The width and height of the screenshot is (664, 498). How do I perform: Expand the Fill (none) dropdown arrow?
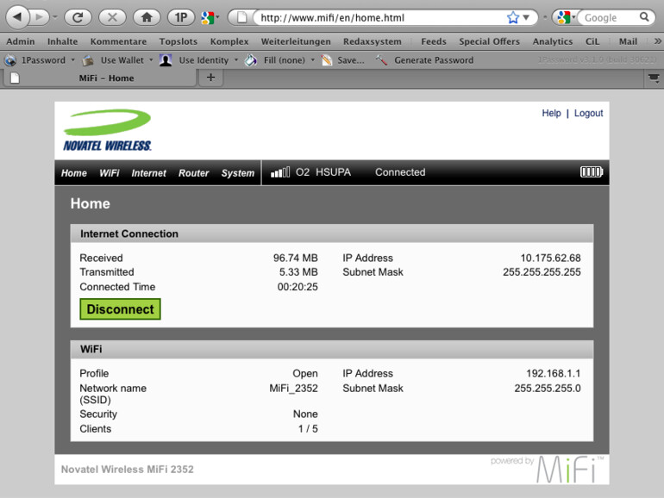pyautogui.click(x=312, y=60)
